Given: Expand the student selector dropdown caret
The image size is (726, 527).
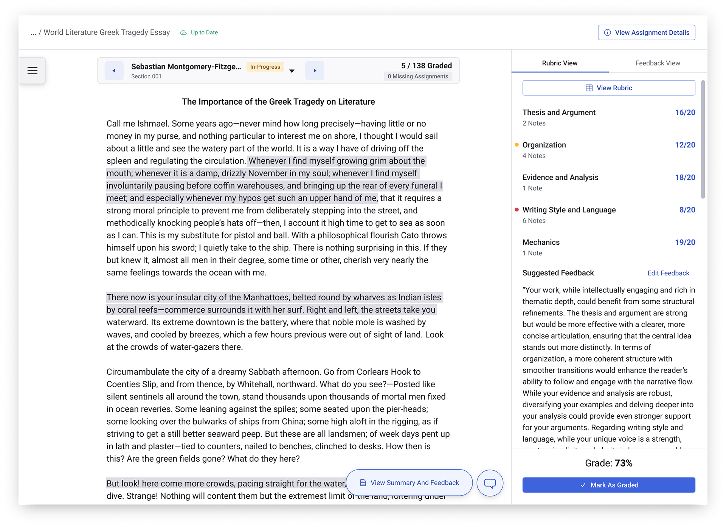Looking at the screenshot, I should (x=292, y=71).
